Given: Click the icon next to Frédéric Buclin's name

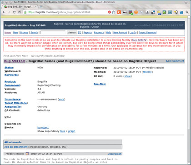Looking at the screenshot, I should [27, 154].
